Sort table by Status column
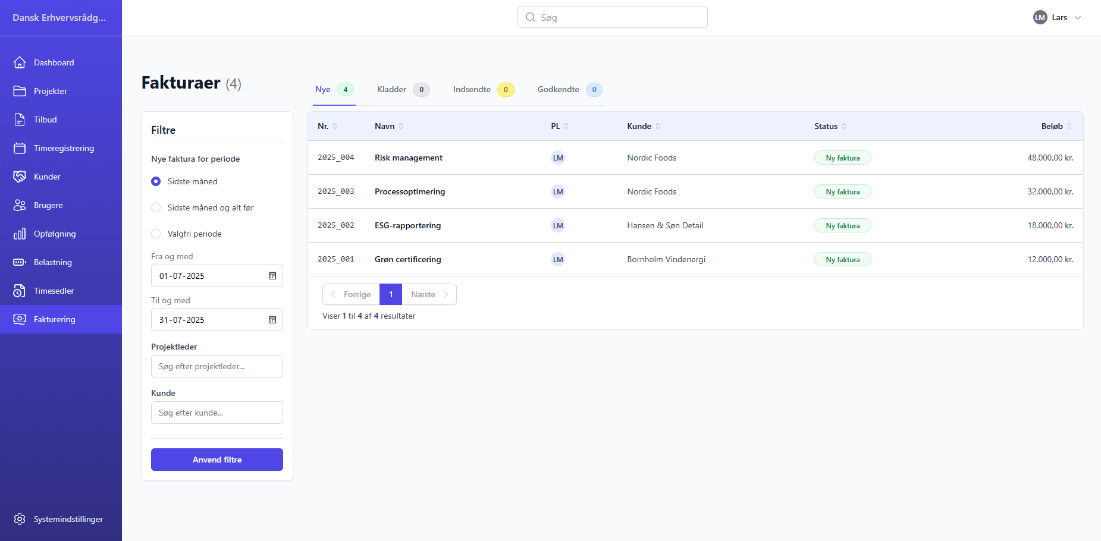 (x=830, y=126)
